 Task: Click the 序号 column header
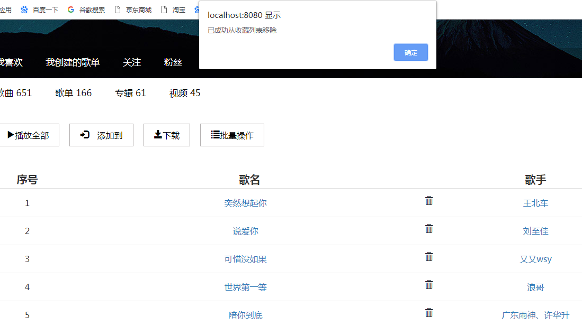(27, 180)
